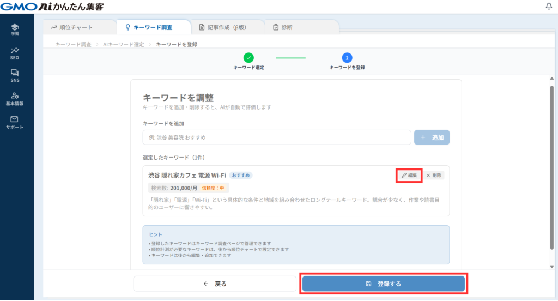The width and height of the screenshot is (558, 301).
Task: Delete the 渋谷 隠れ家カフェ keyword
Action: (434, 176)
